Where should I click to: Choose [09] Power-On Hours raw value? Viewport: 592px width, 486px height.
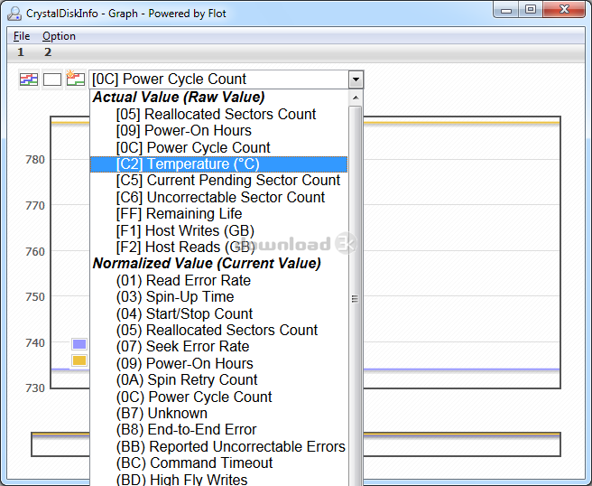(x=218, y=131)
